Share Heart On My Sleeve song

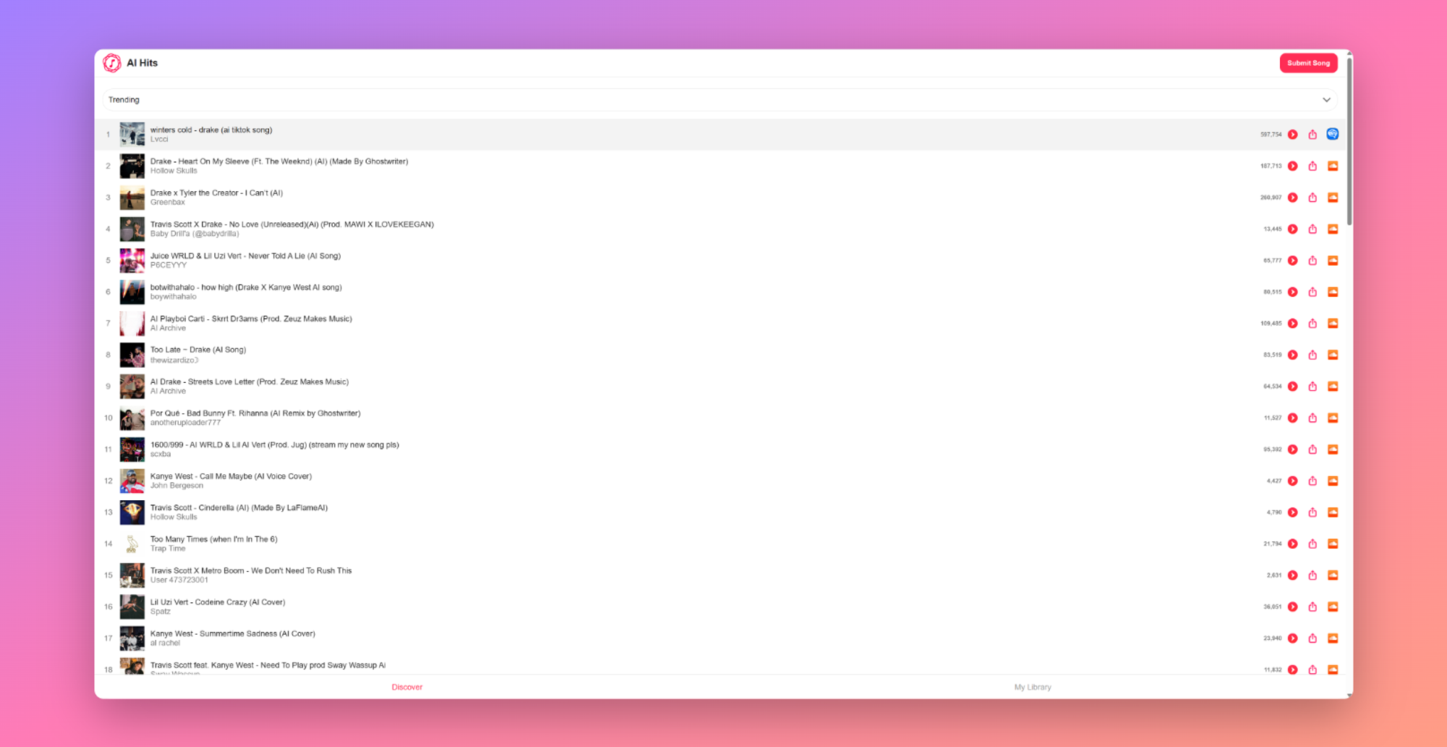(x=1312, y=166)
